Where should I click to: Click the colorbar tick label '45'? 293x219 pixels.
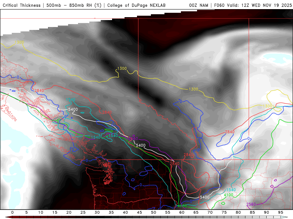(x=140, y=212)
